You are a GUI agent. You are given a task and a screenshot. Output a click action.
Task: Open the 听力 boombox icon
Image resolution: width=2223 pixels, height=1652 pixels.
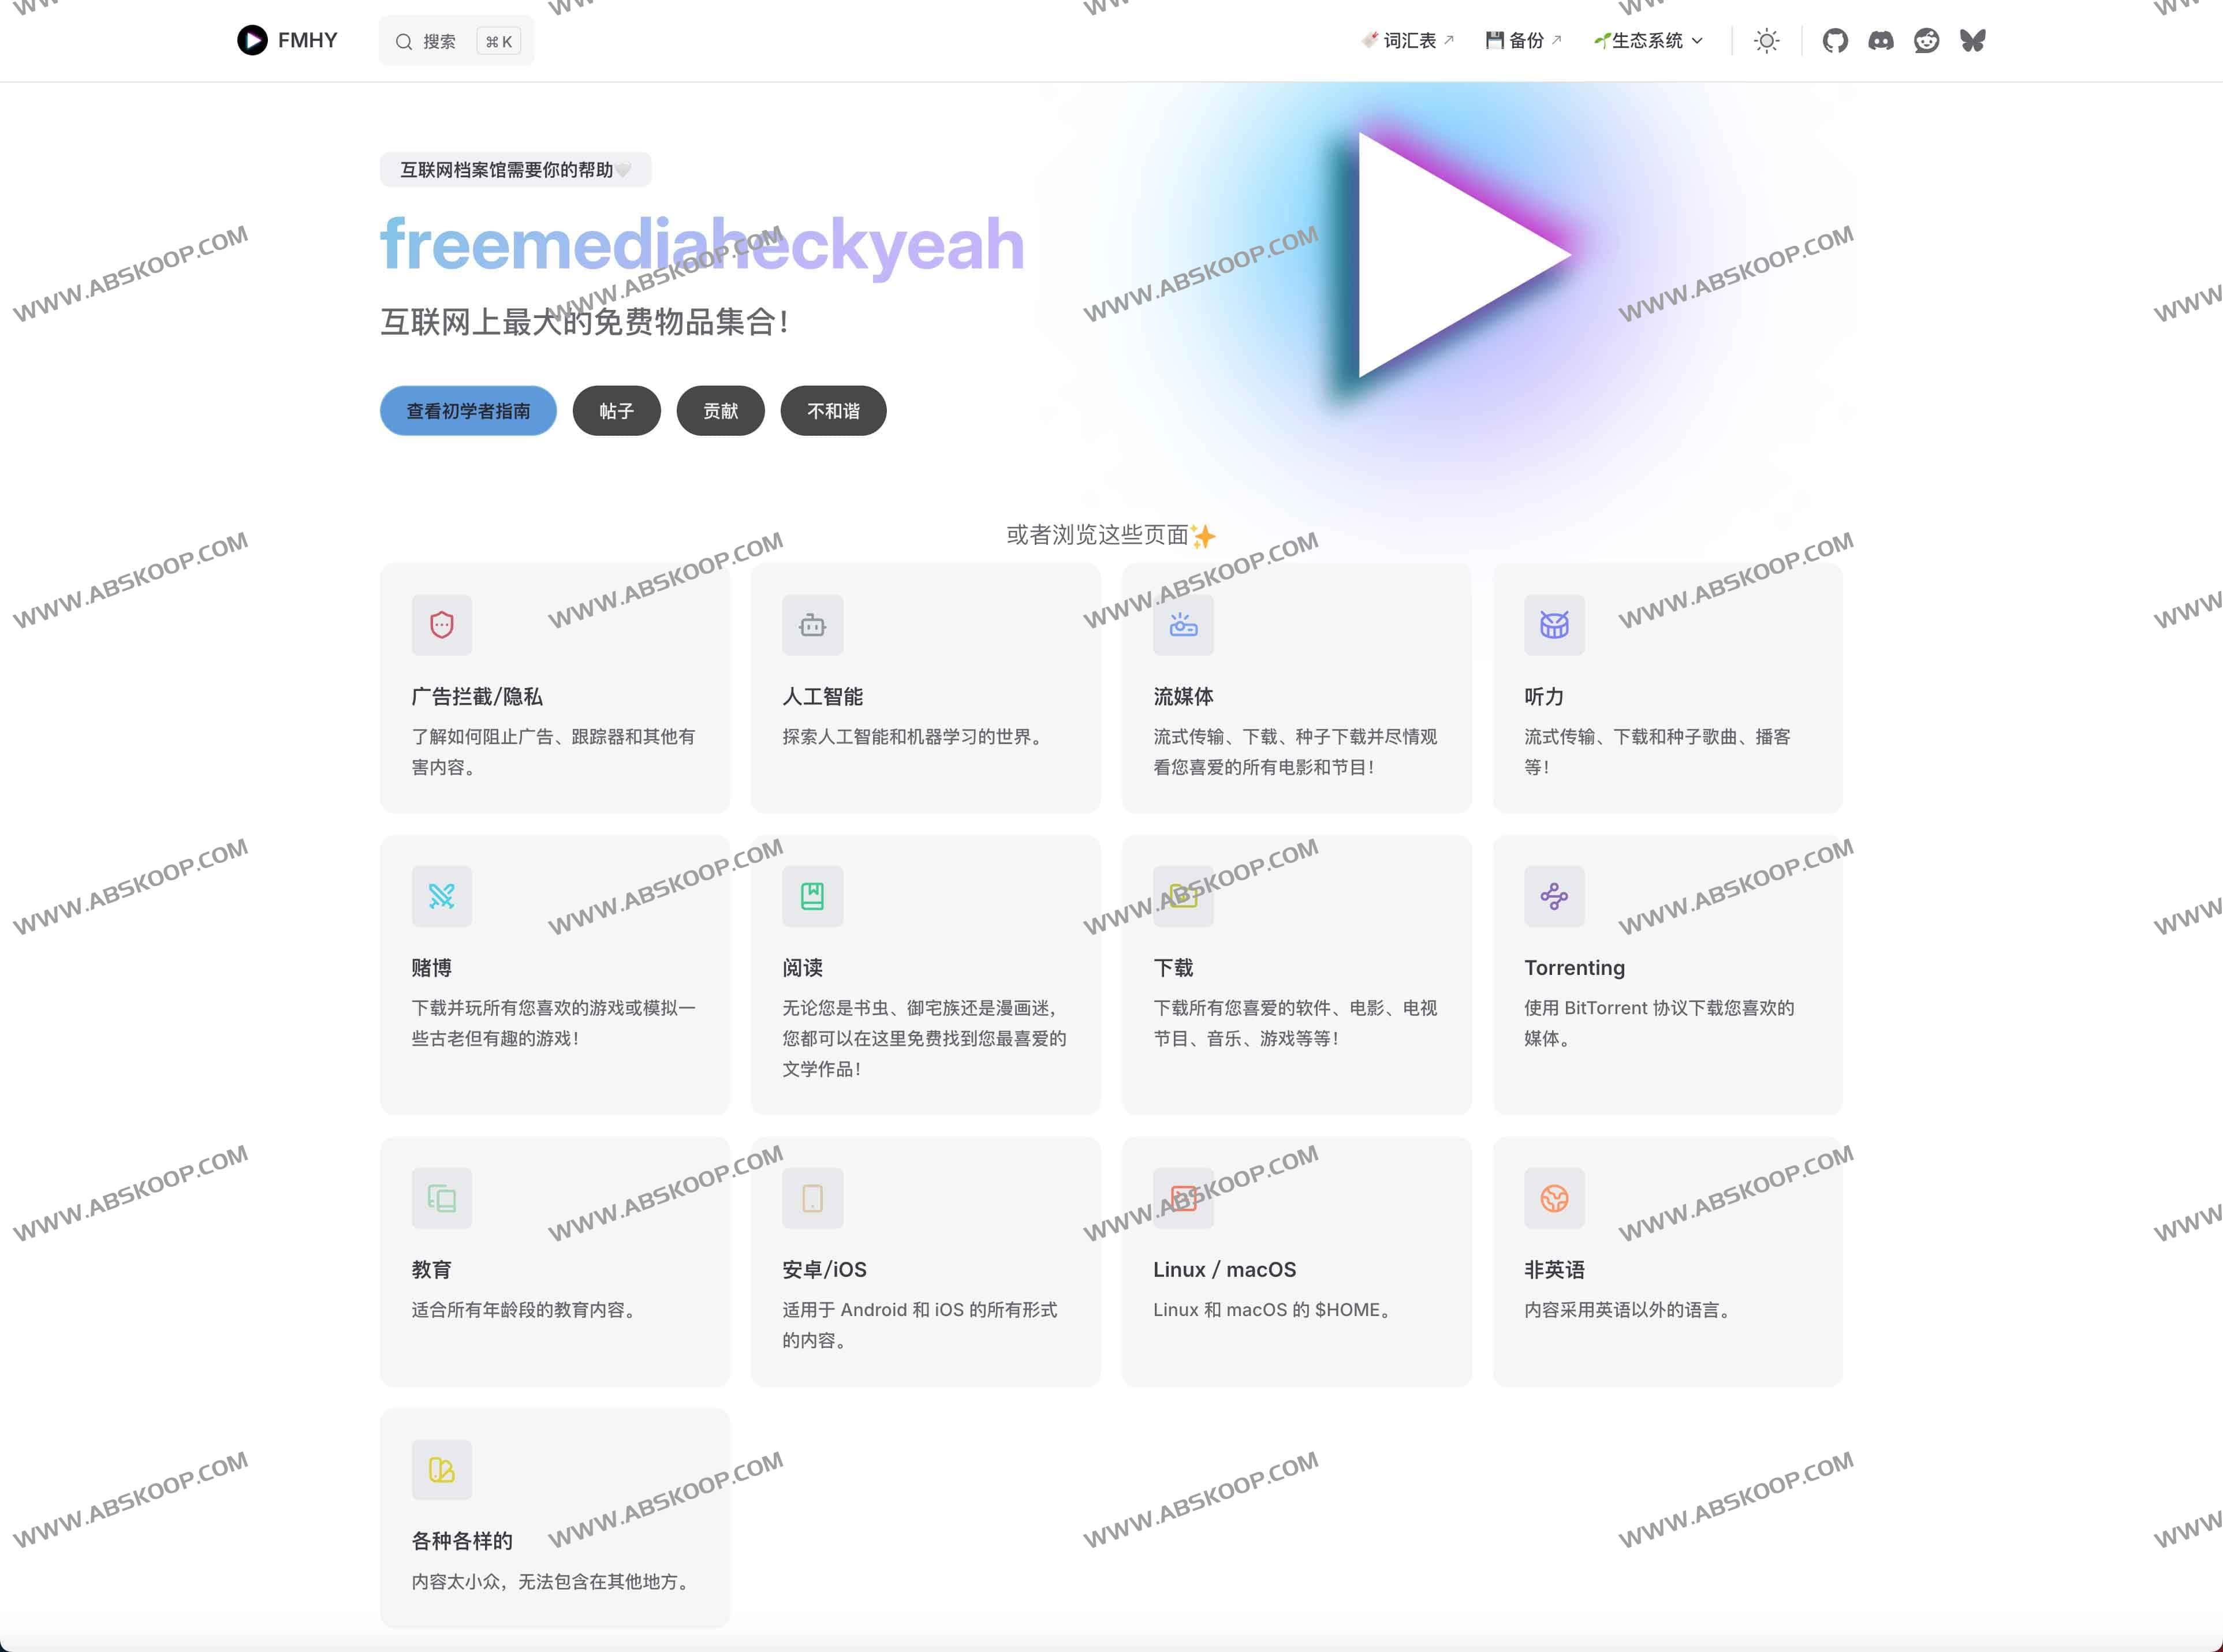click(1554, 625)
